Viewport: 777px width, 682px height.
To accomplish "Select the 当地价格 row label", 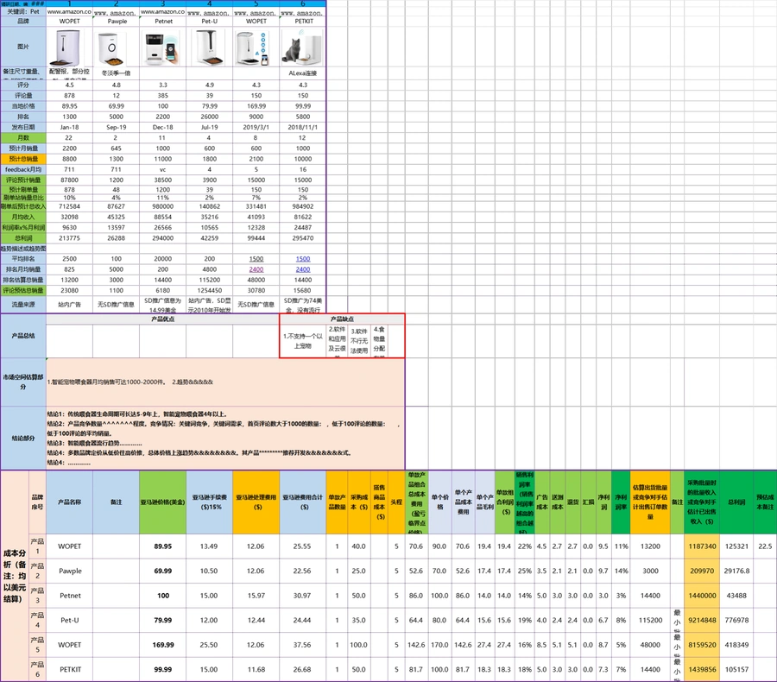I will coord(23,106).
